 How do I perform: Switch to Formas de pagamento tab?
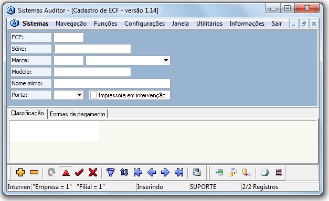point(78,114)
